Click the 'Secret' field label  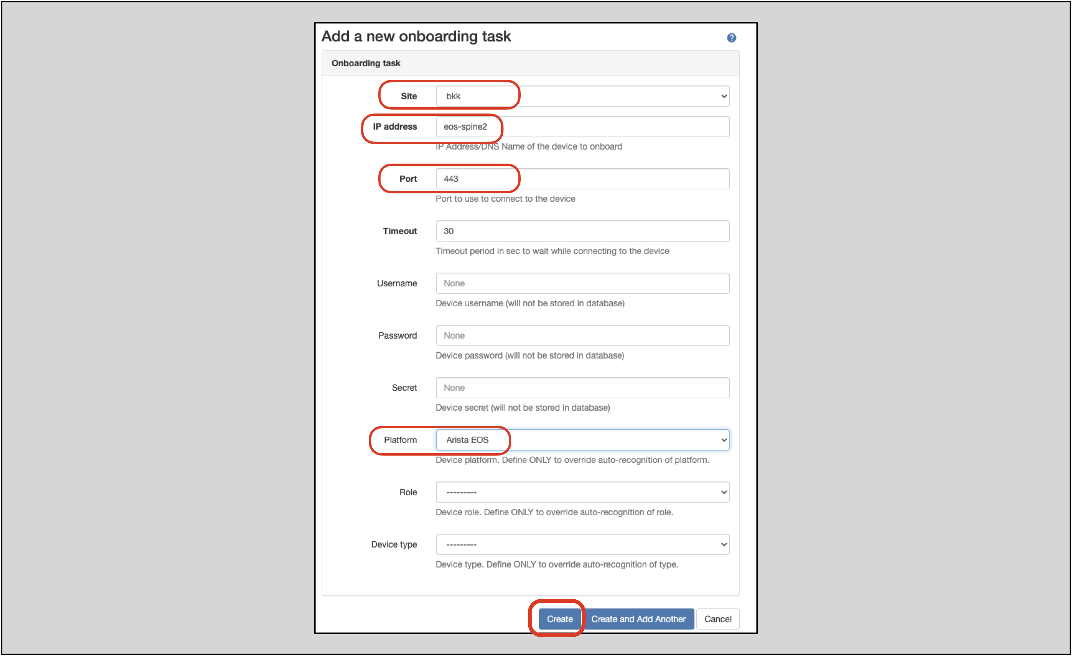404,387
